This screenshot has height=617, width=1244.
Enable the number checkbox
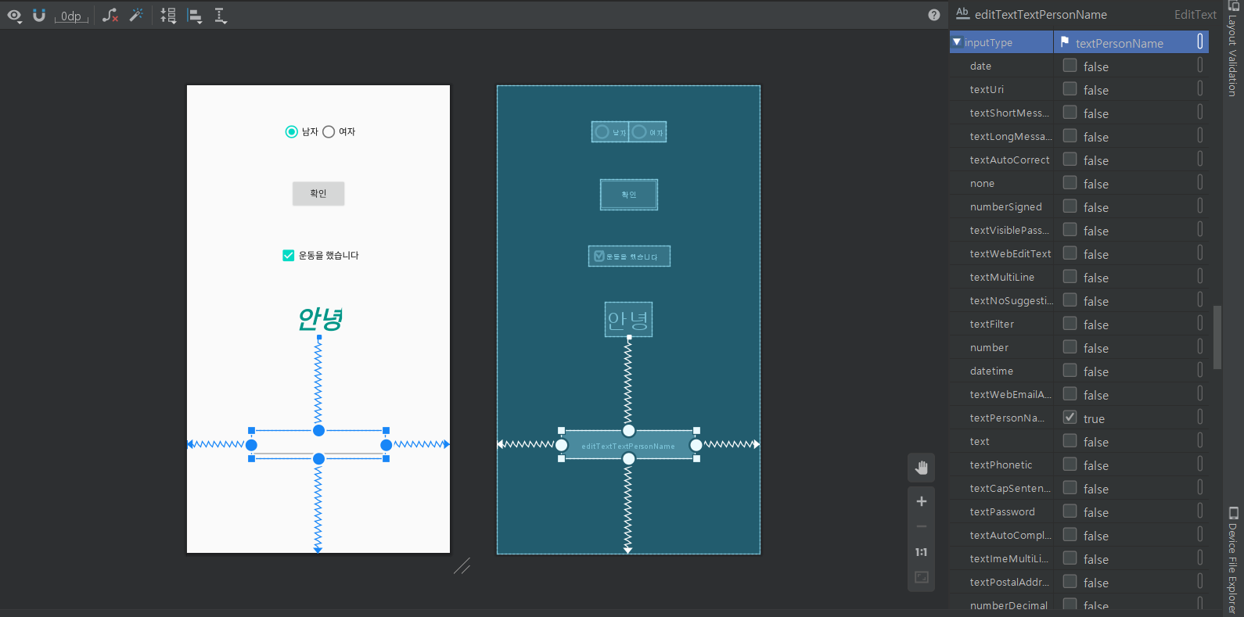pyautogui.click(x=1070, y=347)
